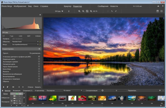This screenshot has height=108, width=166.
Task: Select the red car thumbnail
Action: [x=63, y=98]
